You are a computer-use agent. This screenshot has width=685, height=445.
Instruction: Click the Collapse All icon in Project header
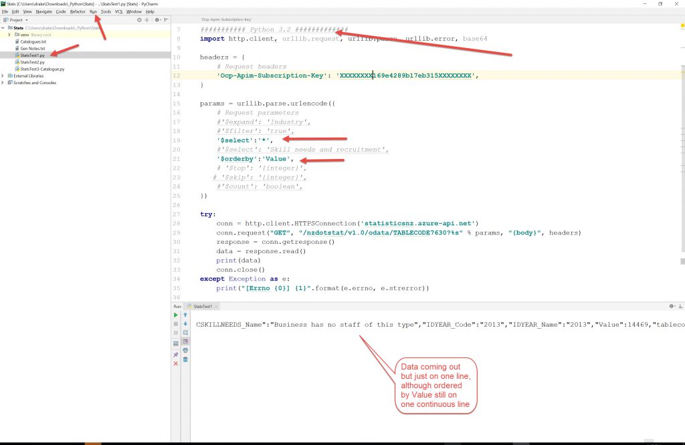[148, 20]
